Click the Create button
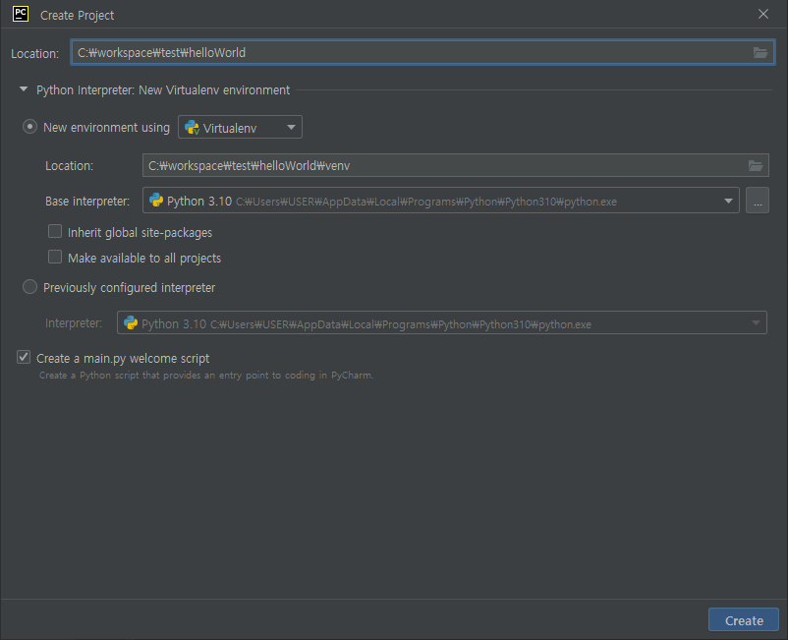 pos(744,620)
